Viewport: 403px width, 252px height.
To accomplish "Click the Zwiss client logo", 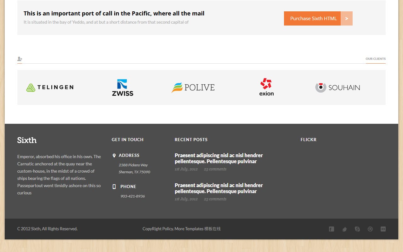I will 122,87.
